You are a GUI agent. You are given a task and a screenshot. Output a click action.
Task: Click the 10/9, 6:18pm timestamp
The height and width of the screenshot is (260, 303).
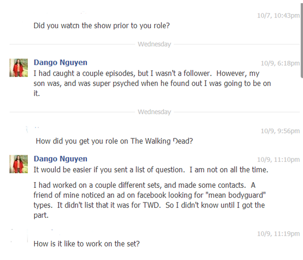280,63
